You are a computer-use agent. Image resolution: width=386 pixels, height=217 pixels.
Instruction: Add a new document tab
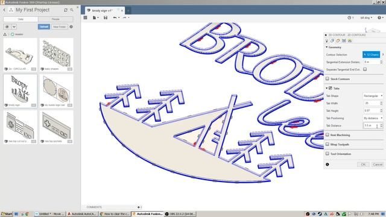coord(128,11)
